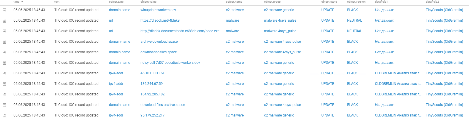The image size is (469, 120).
Task: Open row icon for 46.101.113.161 event
Action: click(4, 73)
